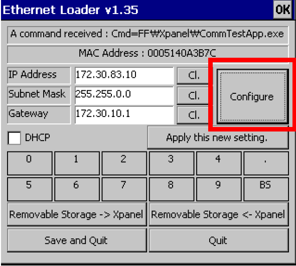Tap the BS backspace key
296x266 pixels.
click(x=266, y=189)
